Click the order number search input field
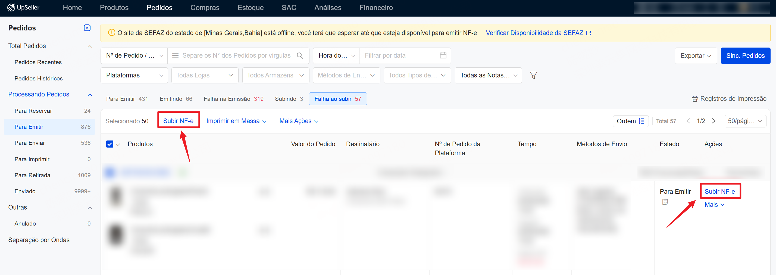This screenshot has width=776, height=275. pyautogui.click(x=235, y=55)
